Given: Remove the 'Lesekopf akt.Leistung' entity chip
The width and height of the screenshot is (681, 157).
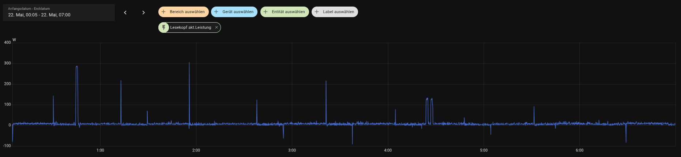Looking at the screenshot, I should (x=217, y=27).
